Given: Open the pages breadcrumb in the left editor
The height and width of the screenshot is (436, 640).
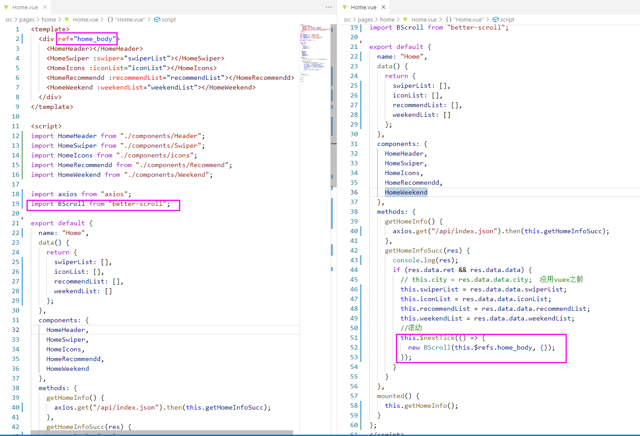Looking at the screenshot, I should coord(27,19).
